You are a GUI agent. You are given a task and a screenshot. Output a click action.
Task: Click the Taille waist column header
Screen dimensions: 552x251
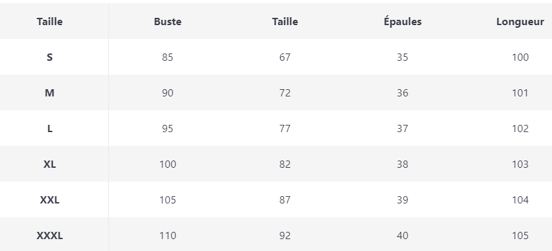tap(285, 22)
